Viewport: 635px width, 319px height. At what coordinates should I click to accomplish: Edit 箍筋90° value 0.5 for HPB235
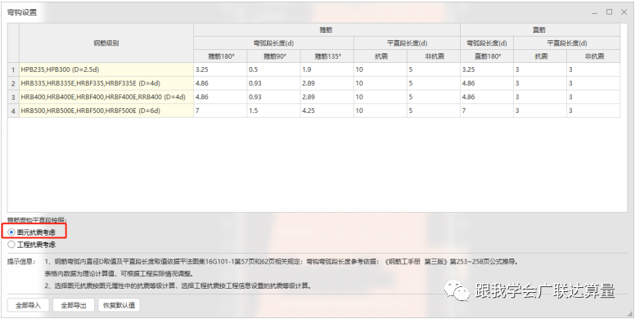click(274, 70)
